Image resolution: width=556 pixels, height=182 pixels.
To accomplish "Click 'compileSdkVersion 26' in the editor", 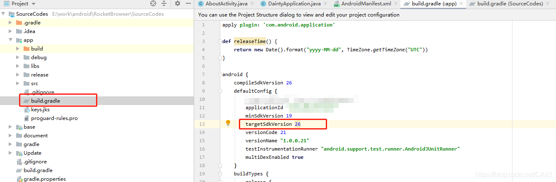I will click(263, 83).
